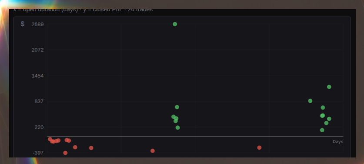Select the lowest red dot near -397
The height and width of the screenshot is (164, 364).
click(65, 153)
